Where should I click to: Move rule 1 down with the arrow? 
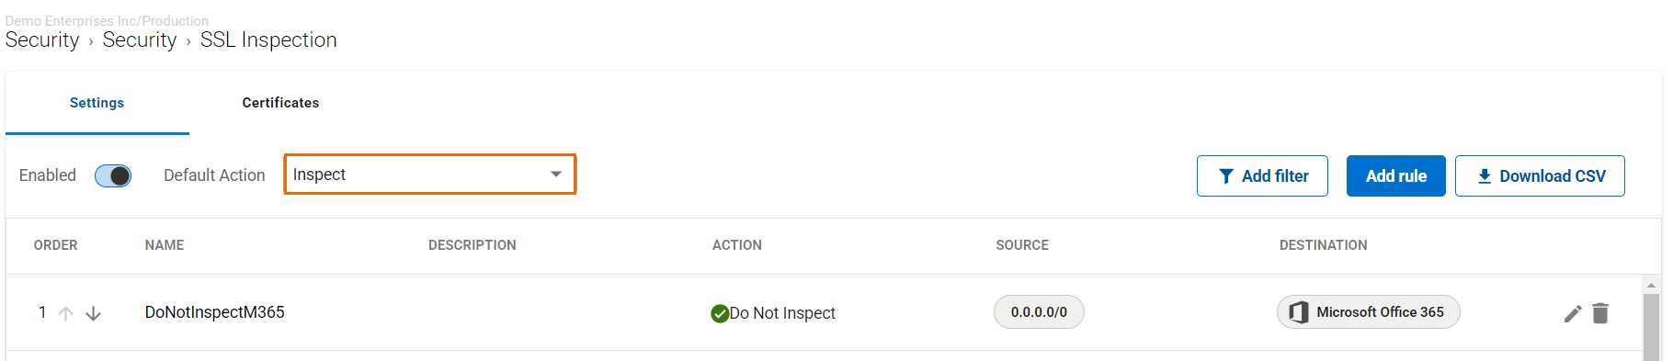pos(93,313)
